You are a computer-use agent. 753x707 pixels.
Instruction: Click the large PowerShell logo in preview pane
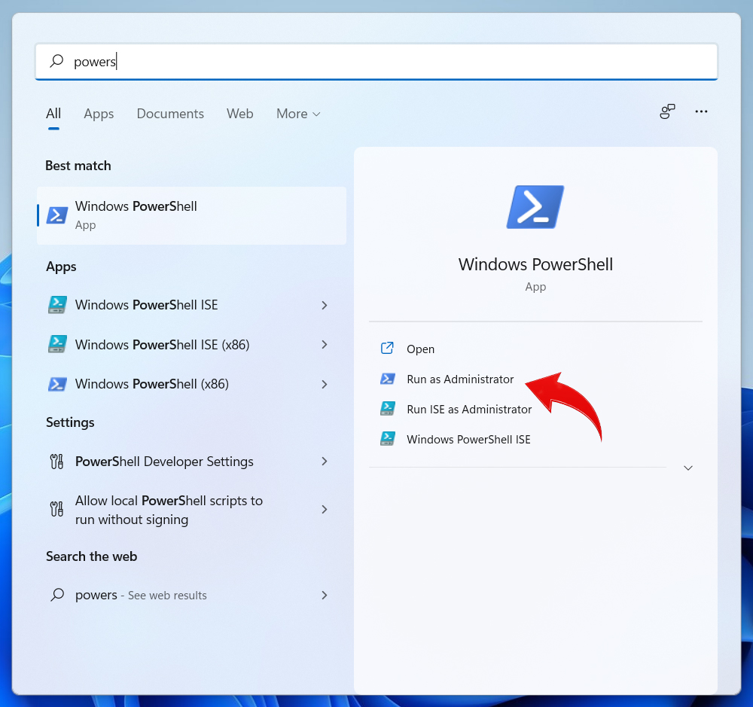click(535, 207)
